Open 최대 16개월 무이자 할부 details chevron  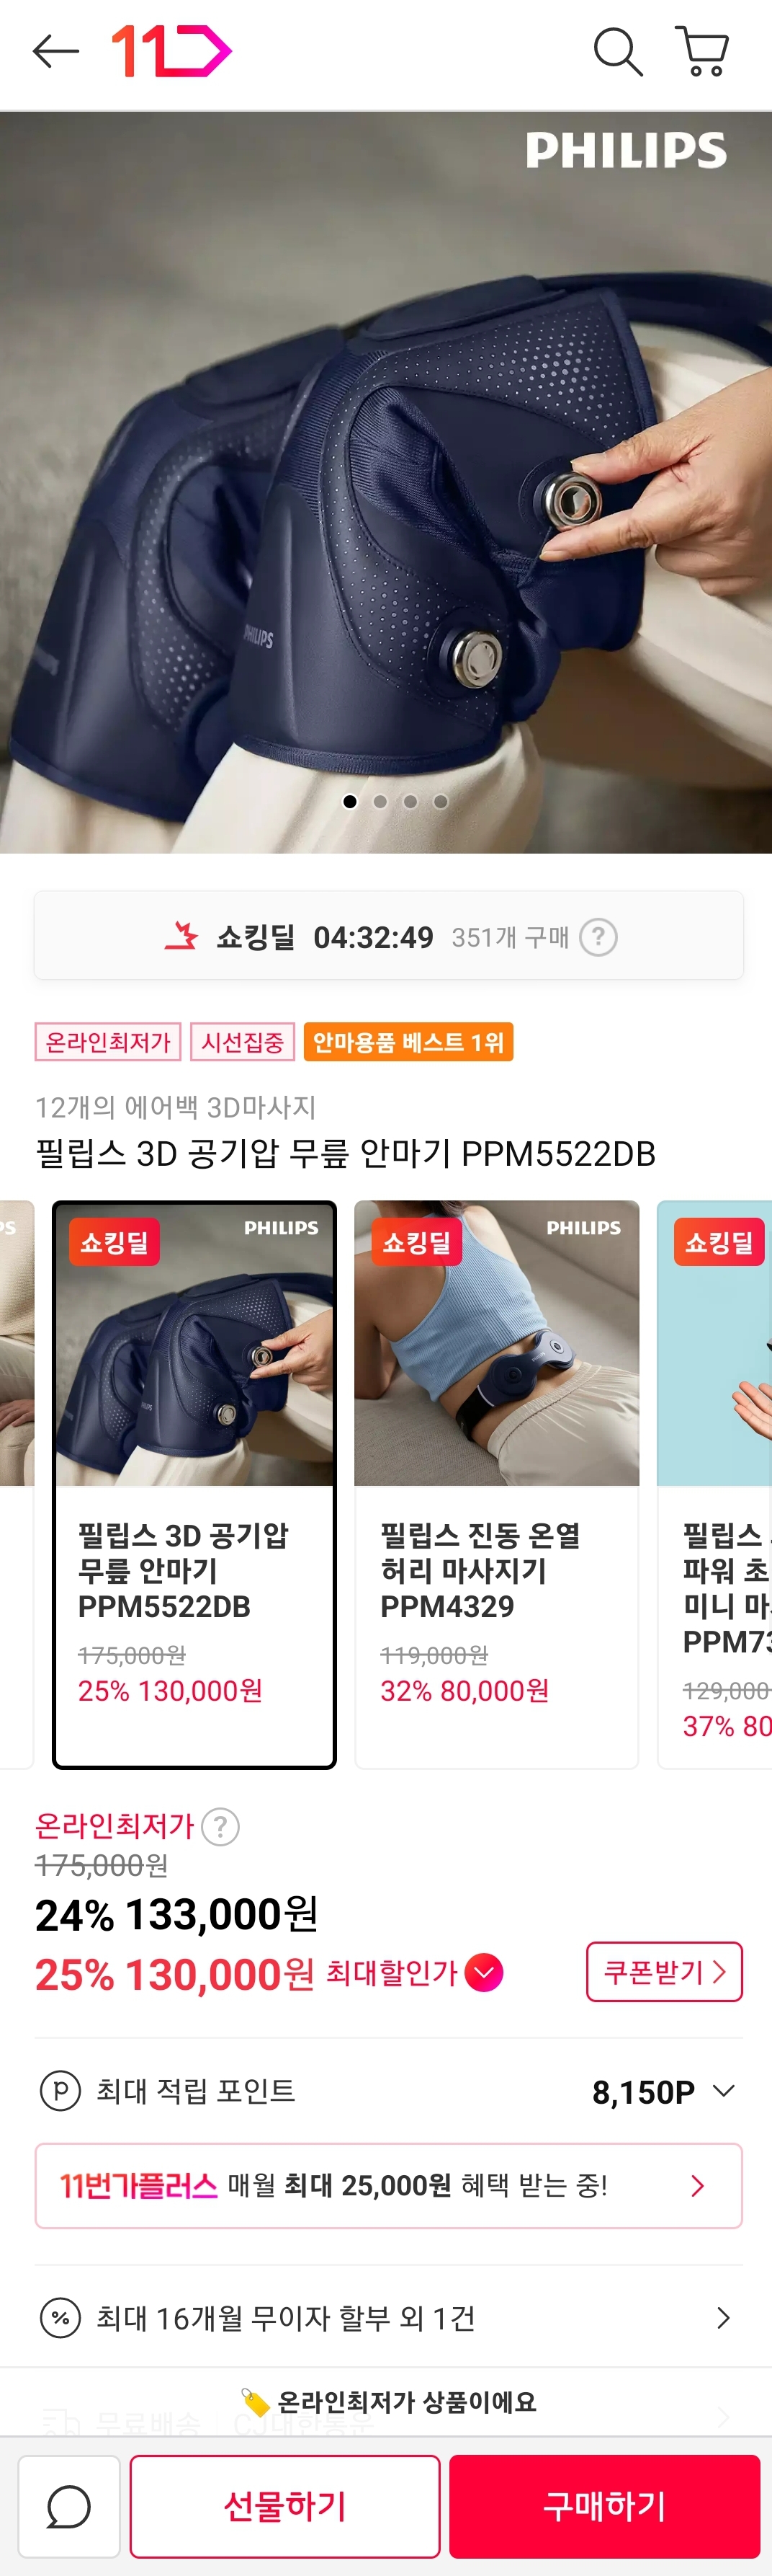(x=723, y=2317)
